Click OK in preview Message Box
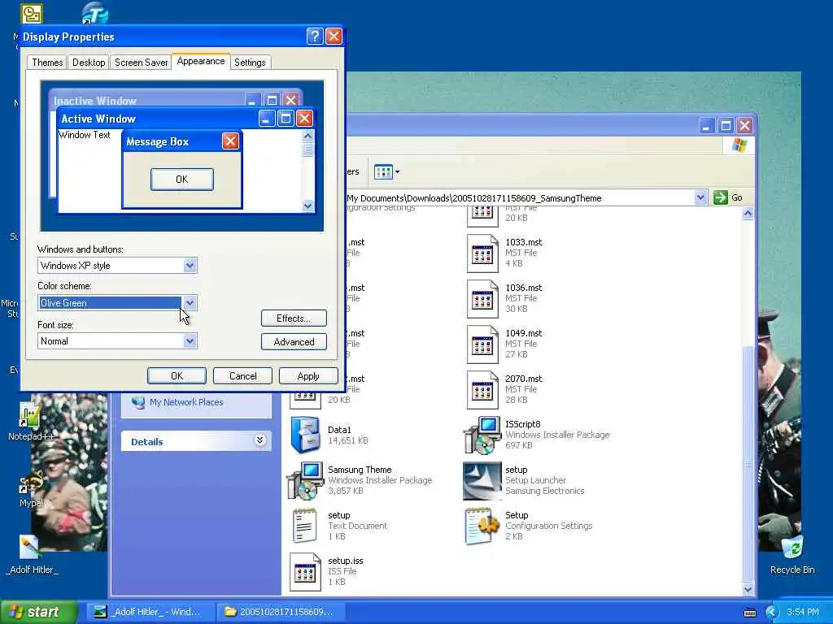Image resolution: width=833 pixels, height=624 pixels. click(181, 180)
